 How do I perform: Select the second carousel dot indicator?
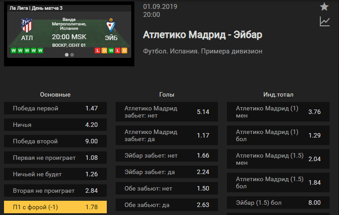(x=72, y=55)
